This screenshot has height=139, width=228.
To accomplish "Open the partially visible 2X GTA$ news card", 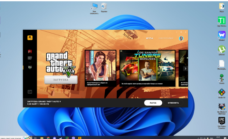I will pyautogui.click(x=183, y=68).
